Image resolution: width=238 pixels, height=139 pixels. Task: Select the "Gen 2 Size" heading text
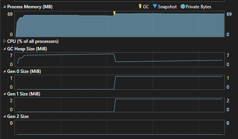pos(18,116)
